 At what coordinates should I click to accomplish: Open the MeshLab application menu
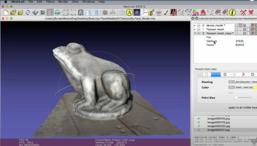[x=18, y=2]
